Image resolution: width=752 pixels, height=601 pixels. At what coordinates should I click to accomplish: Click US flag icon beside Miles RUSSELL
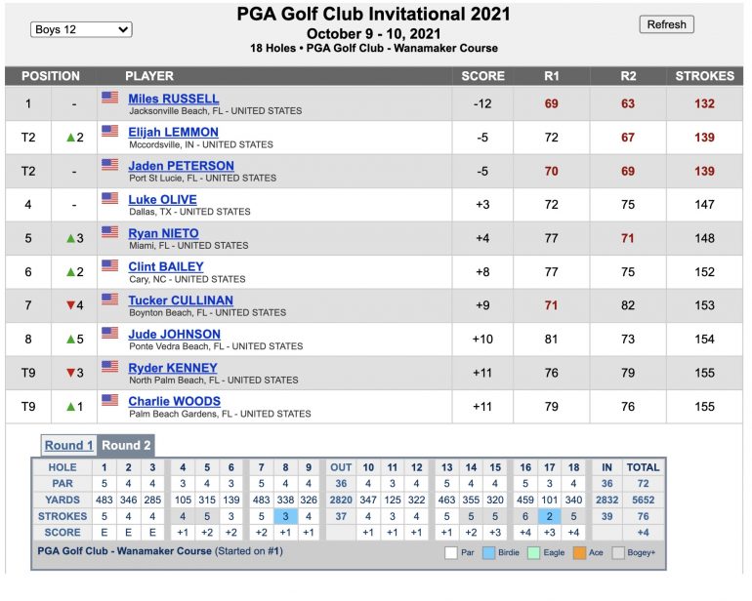coord(109,98)
